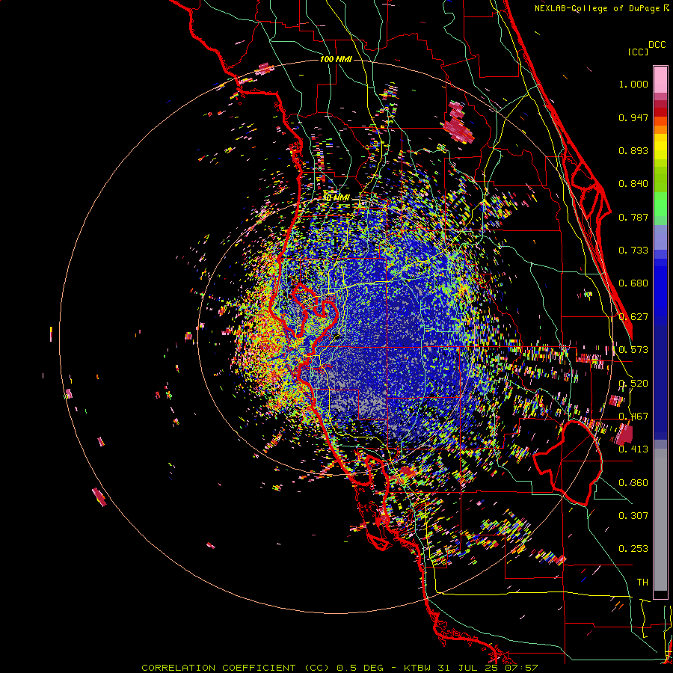This screenshot has width=673, height=673.
Task: Click the Correlation Coefficient caption at bottom
Action: pyautogui.click(x=339, y=668)
